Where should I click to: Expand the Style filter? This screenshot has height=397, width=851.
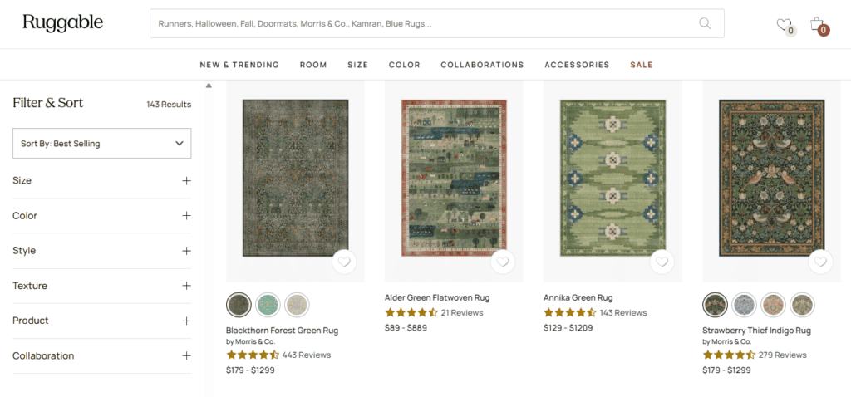[102, 251]
